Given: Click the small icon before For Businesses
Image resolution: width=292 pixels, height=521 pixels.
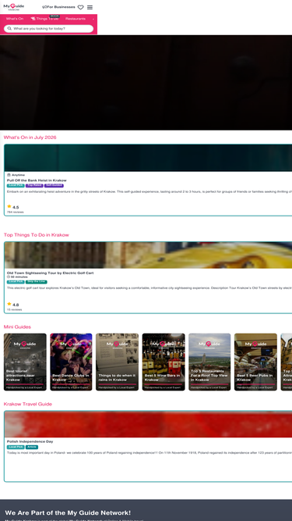Looking at the screenshot, I should tap(44, 7).
